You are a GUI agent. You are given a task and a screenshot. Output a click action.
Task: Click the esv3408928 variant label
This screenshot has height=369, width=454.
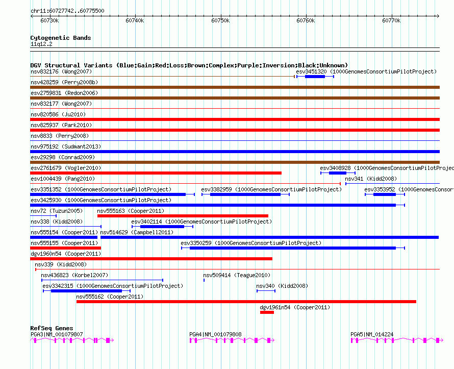[x=387, y=168]
